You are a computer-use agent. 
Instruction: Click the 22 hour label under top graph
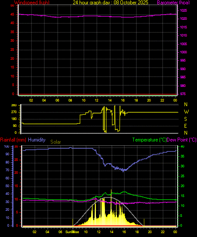click(162, 100)
